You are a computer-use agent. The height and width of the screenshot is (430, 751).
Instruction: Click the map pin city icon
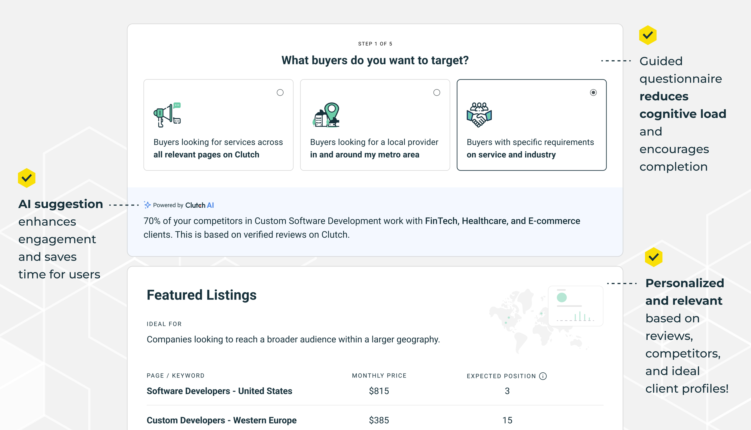[x=326, y=115]
